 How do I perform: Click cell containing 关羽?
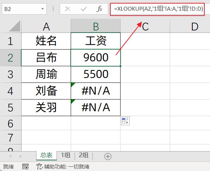click(46, 108)
